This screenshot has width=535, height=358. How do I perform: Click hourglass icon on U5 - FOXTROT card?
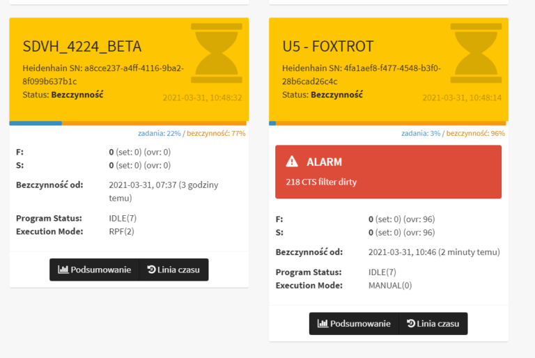[x=476, y=53]
